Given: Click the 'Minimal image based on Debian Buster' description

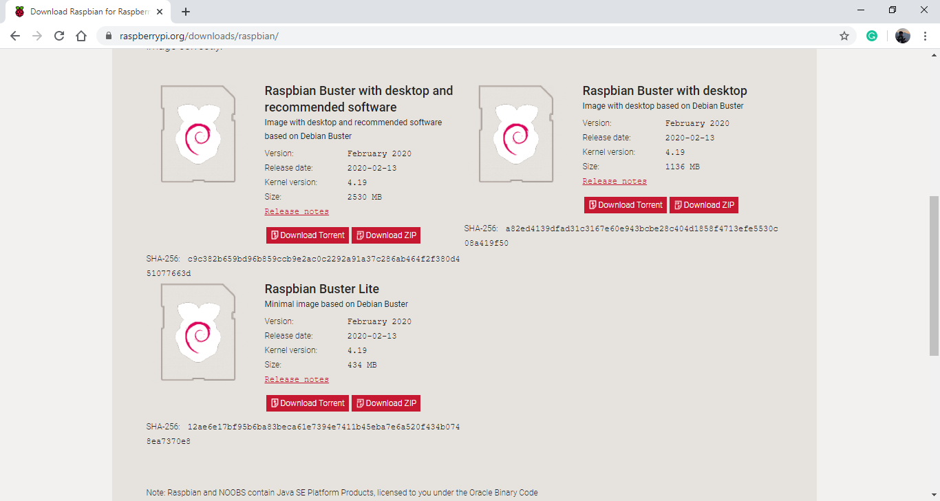Looking at the screenshot, I should 337,304.
